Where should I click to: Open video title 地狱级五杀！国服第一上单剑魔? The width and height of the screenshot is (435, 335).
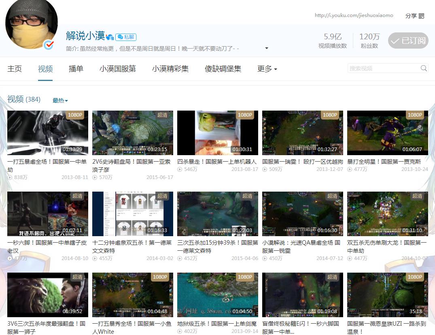tap(217, 324)
